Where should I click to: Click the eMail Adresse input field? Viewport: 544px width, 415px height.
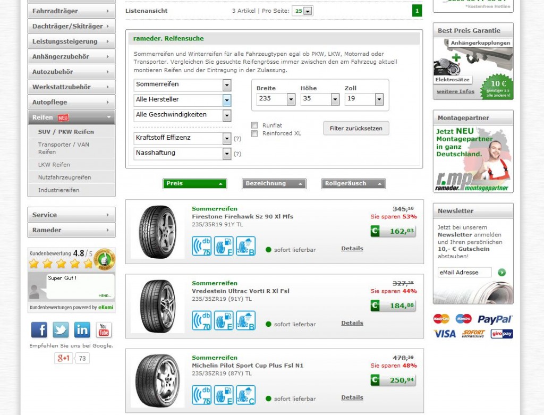coord(464,272)
